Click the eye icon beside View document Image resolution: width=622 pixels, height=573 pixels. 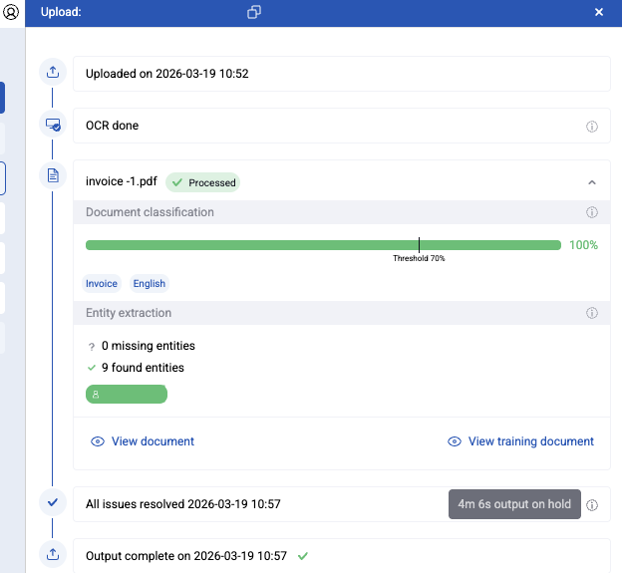click(x=98, y=441)
